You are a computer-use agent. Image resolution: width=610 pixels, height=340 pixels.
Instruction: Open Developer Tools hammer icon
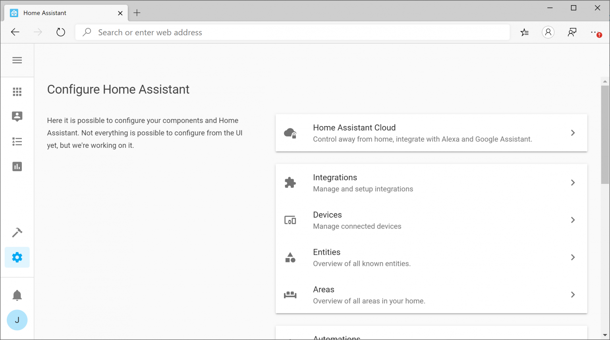(17, 232)
